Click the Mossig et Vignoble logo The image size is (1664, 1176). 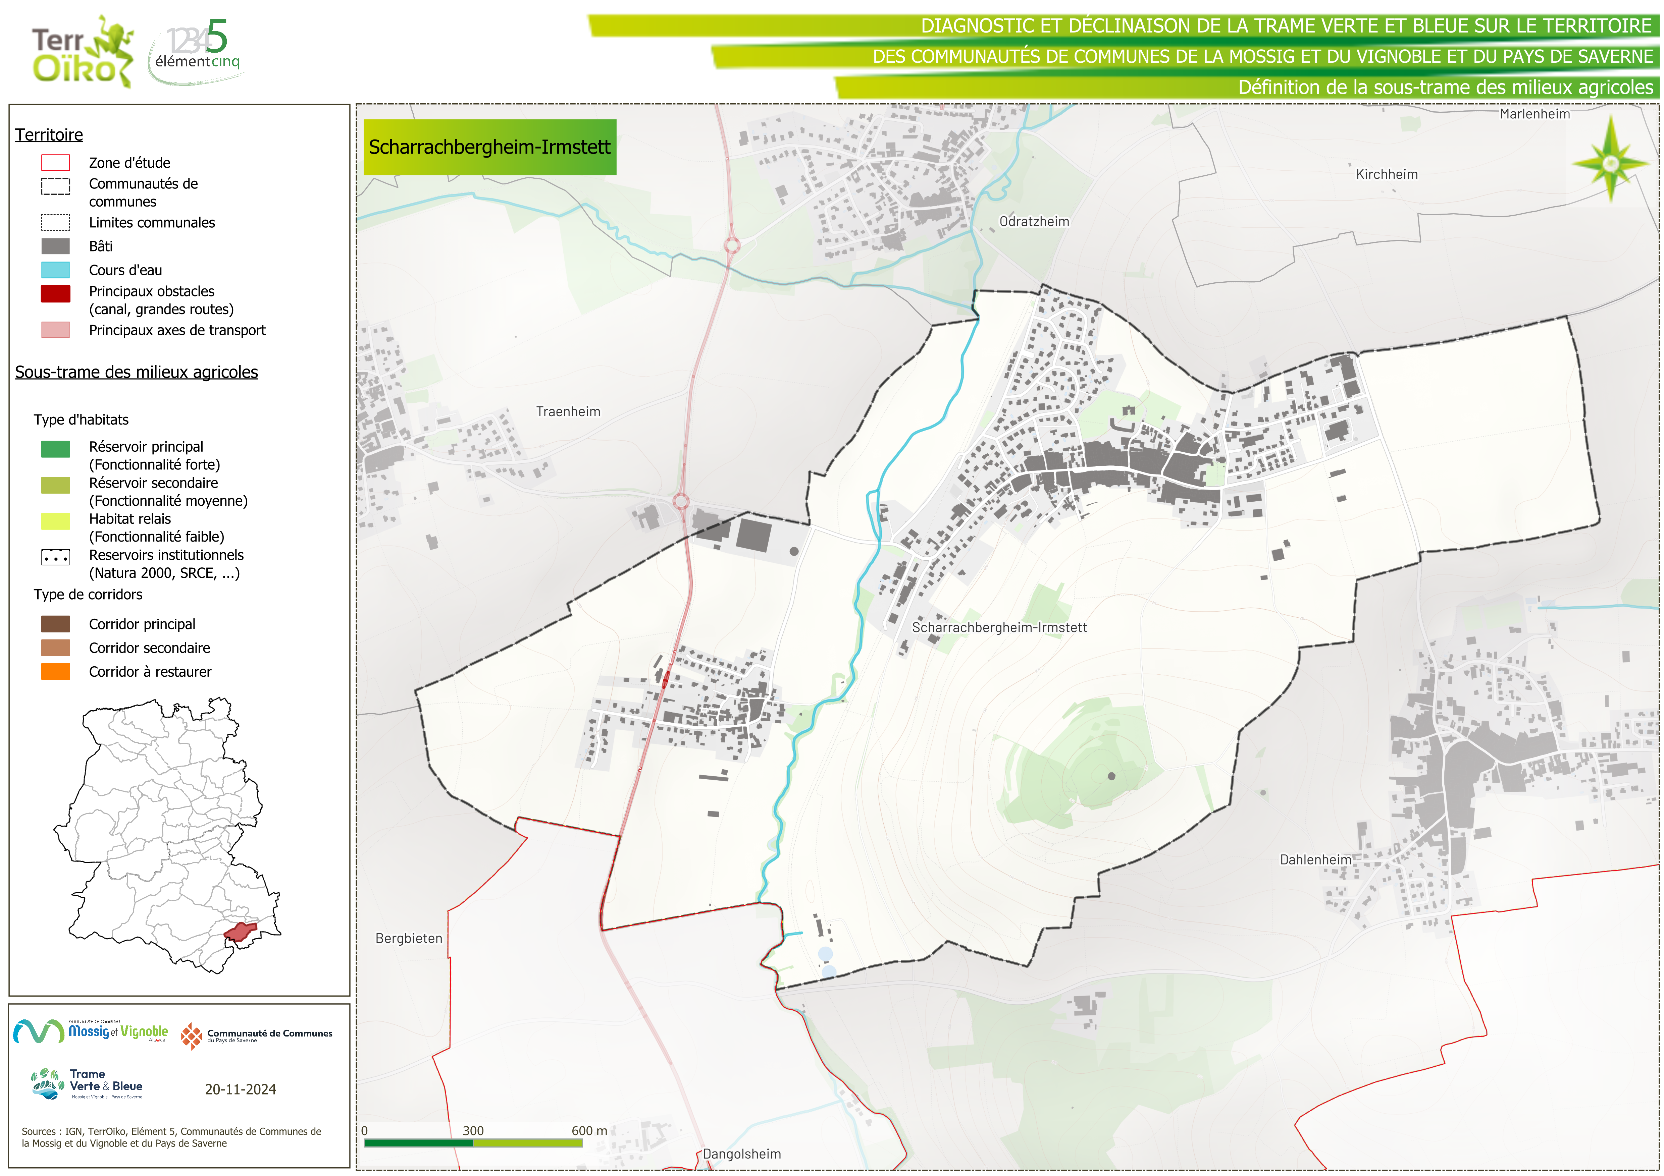pos(91,1031)
